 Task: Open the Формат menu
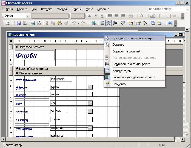[x=62, y=9]
